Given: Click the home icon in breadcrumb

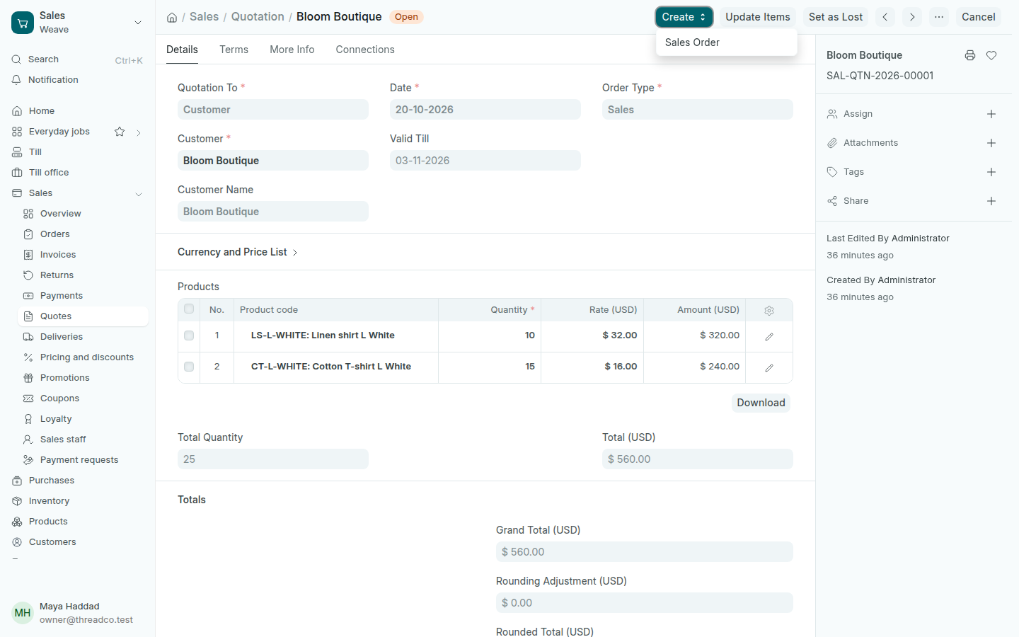Looking at the screenshot, I should tap(172, 17).
